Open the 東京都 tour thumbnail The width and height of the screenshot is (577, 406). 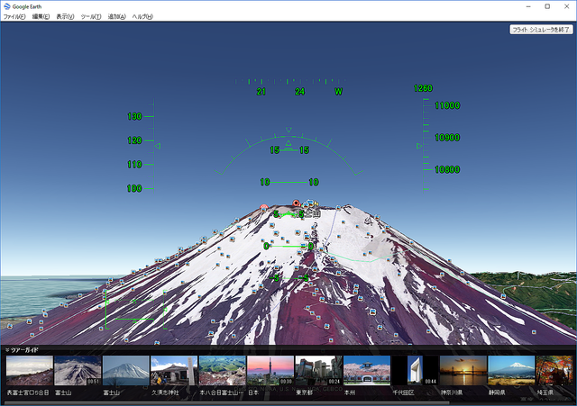pos(317,371)
